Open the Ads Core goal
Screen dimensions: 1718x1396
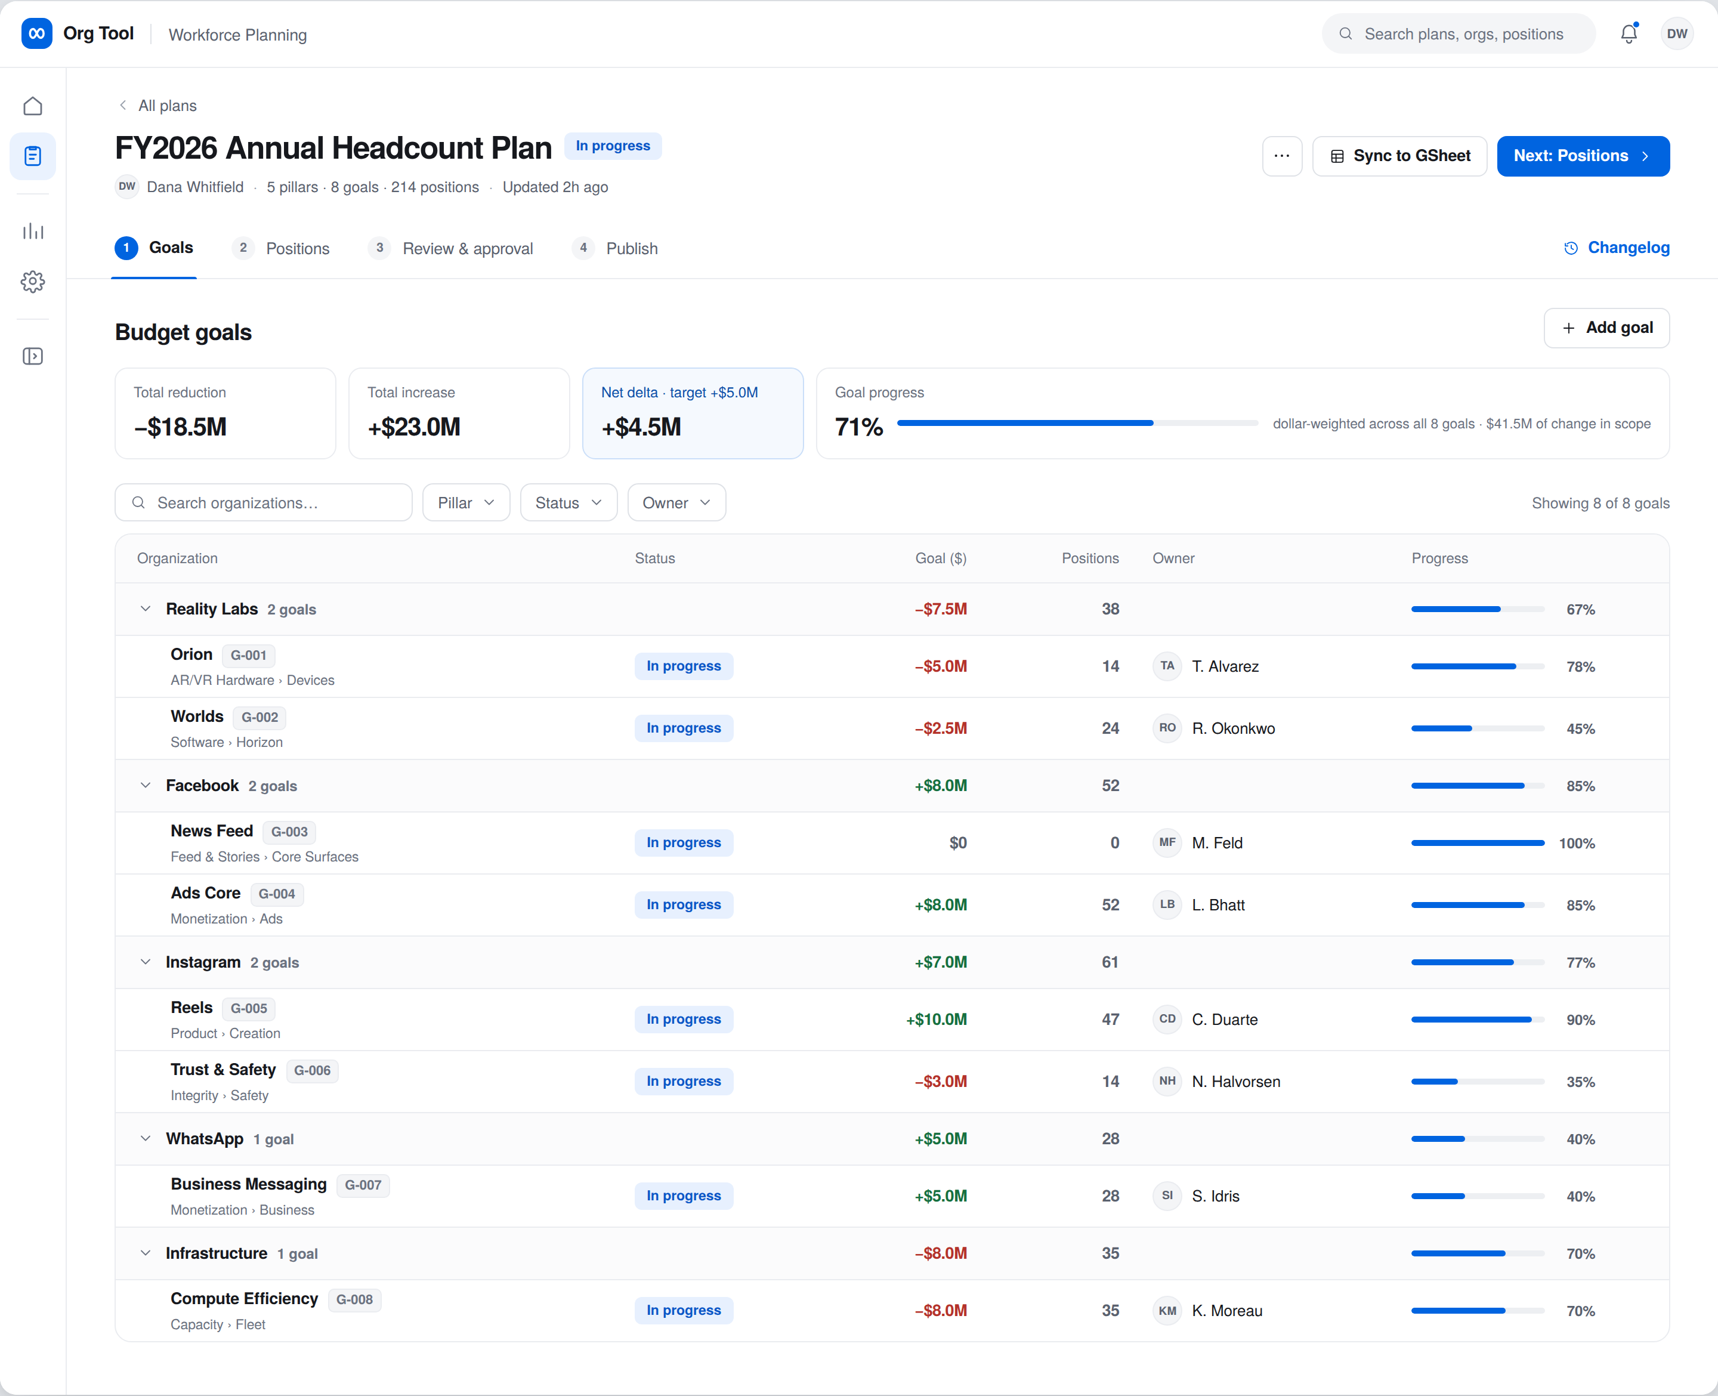[892, 906]
